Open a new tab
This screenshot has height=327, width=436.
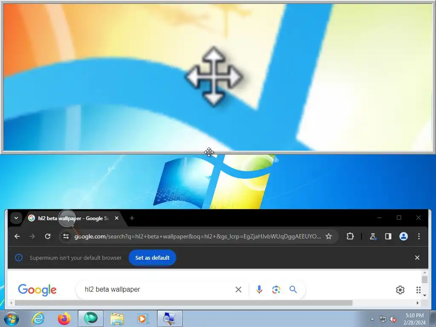(x=132, y=218)
